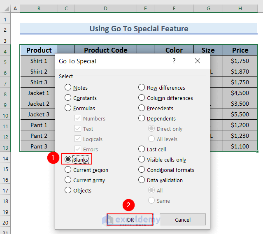Viewport: 263px width, 234px height.
Task: Toggle the Logicals checkbox
Action: 78,139
